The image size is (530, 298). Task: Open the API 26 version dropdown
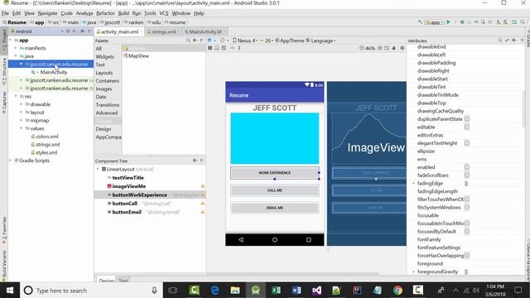pos(267,41)
